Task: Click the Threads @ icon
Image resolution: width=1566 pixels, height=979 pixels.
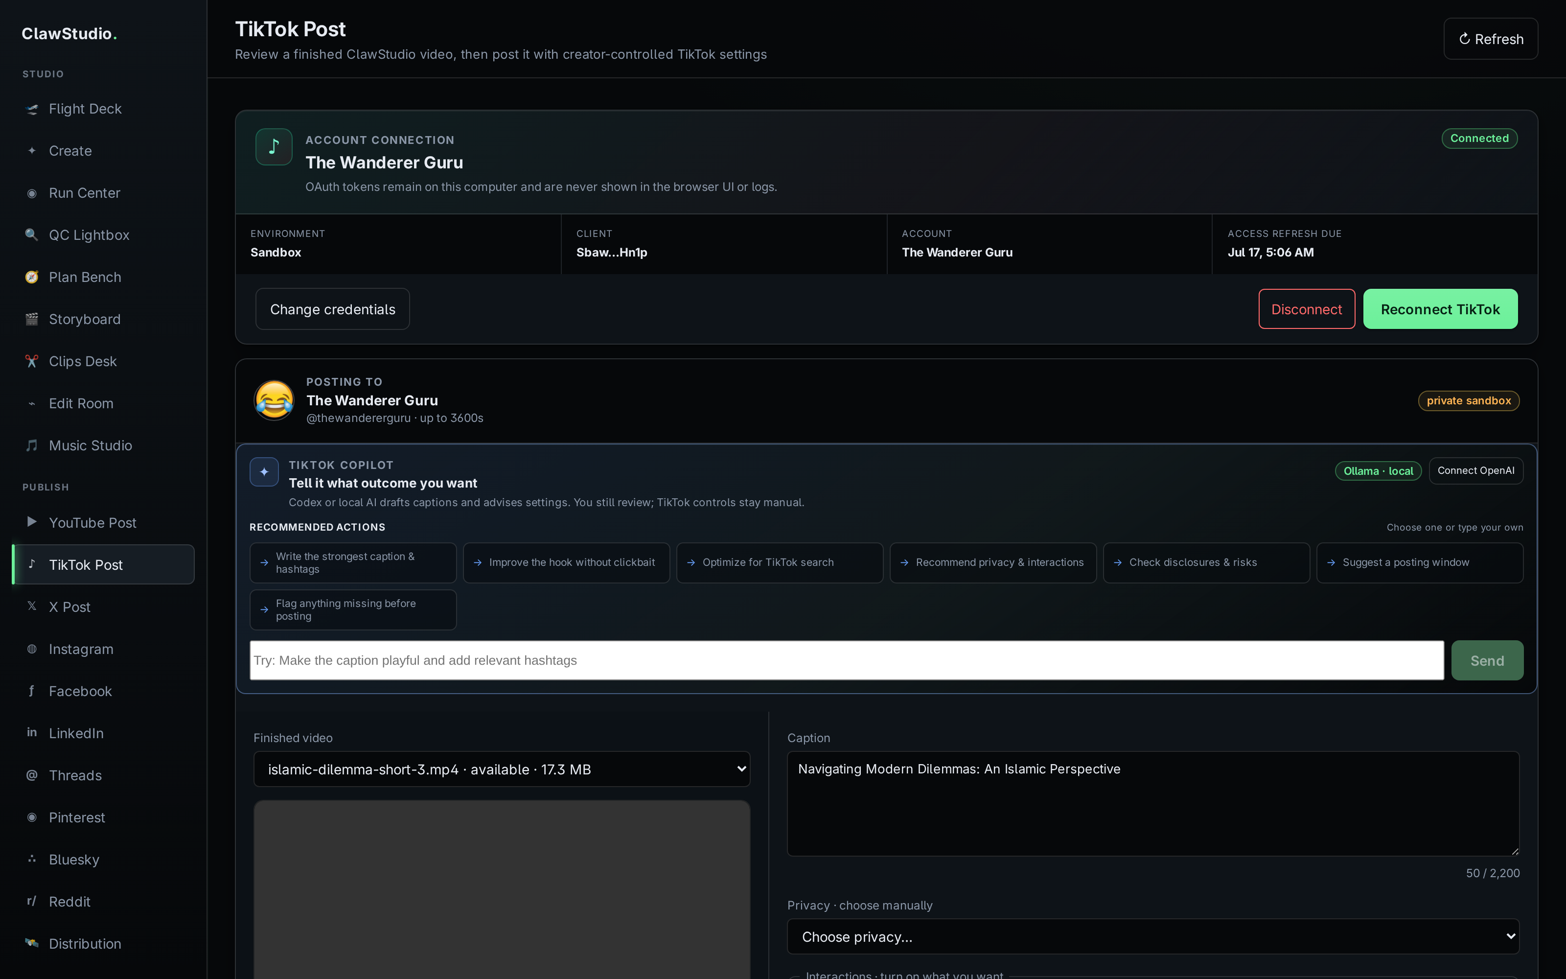Action: coord(32,775)
